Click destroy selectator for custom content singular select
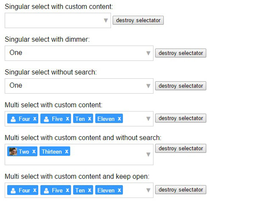Screen dimensions: 253x206 click(138, 20)
